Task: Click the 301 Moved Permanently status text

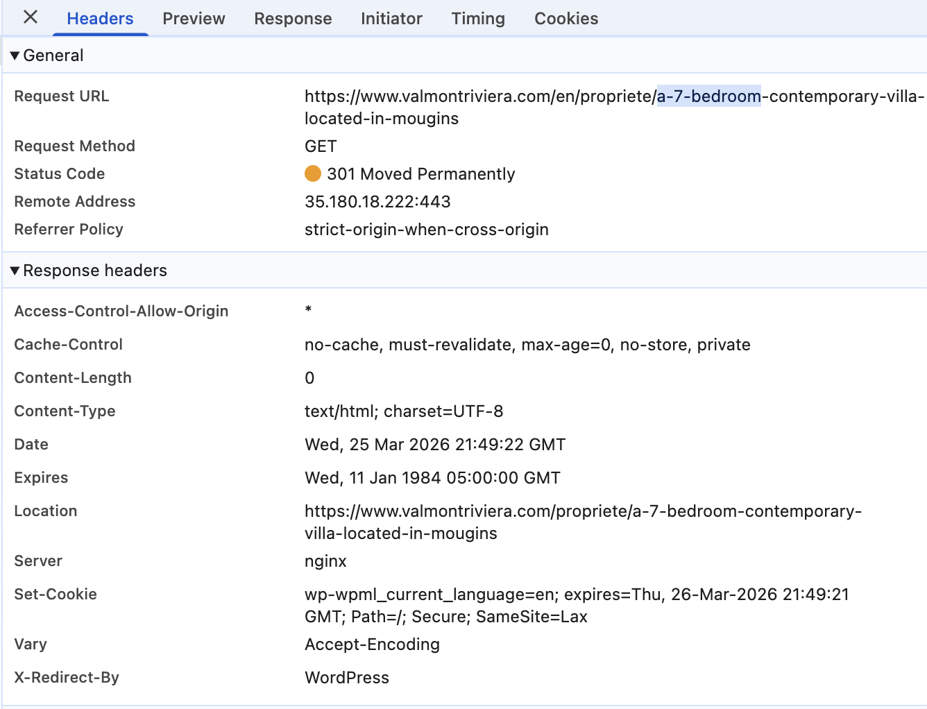Action: coord(420,174)
